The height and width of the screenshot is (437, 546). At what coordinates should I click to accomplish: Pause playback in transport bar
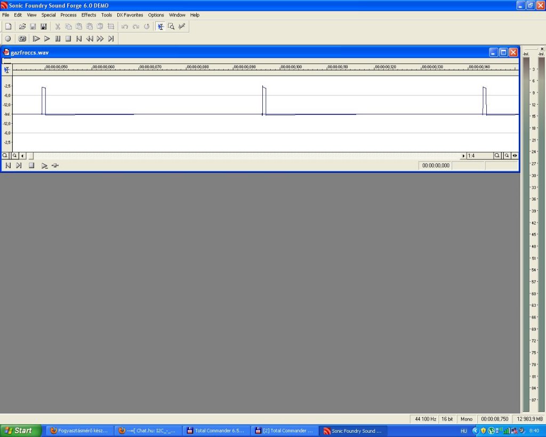point(58,38)
